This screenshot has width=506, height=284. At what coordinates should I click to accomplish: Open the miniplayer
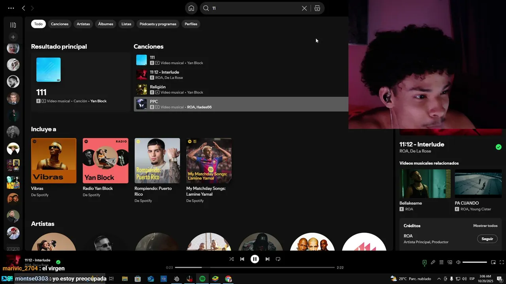(x=493, y=262)
